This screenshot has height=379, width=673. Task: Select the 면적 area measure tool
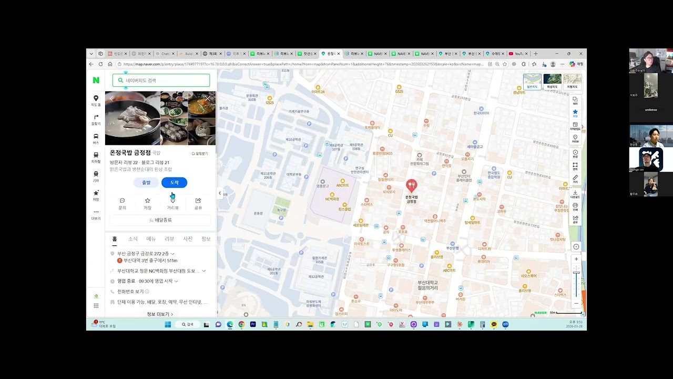[575, 166]
